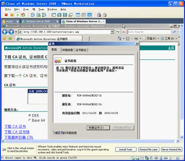Viewport: 185px width, 161px height.
Task: Open the VMware Team menu
Action: coord(41,9)
